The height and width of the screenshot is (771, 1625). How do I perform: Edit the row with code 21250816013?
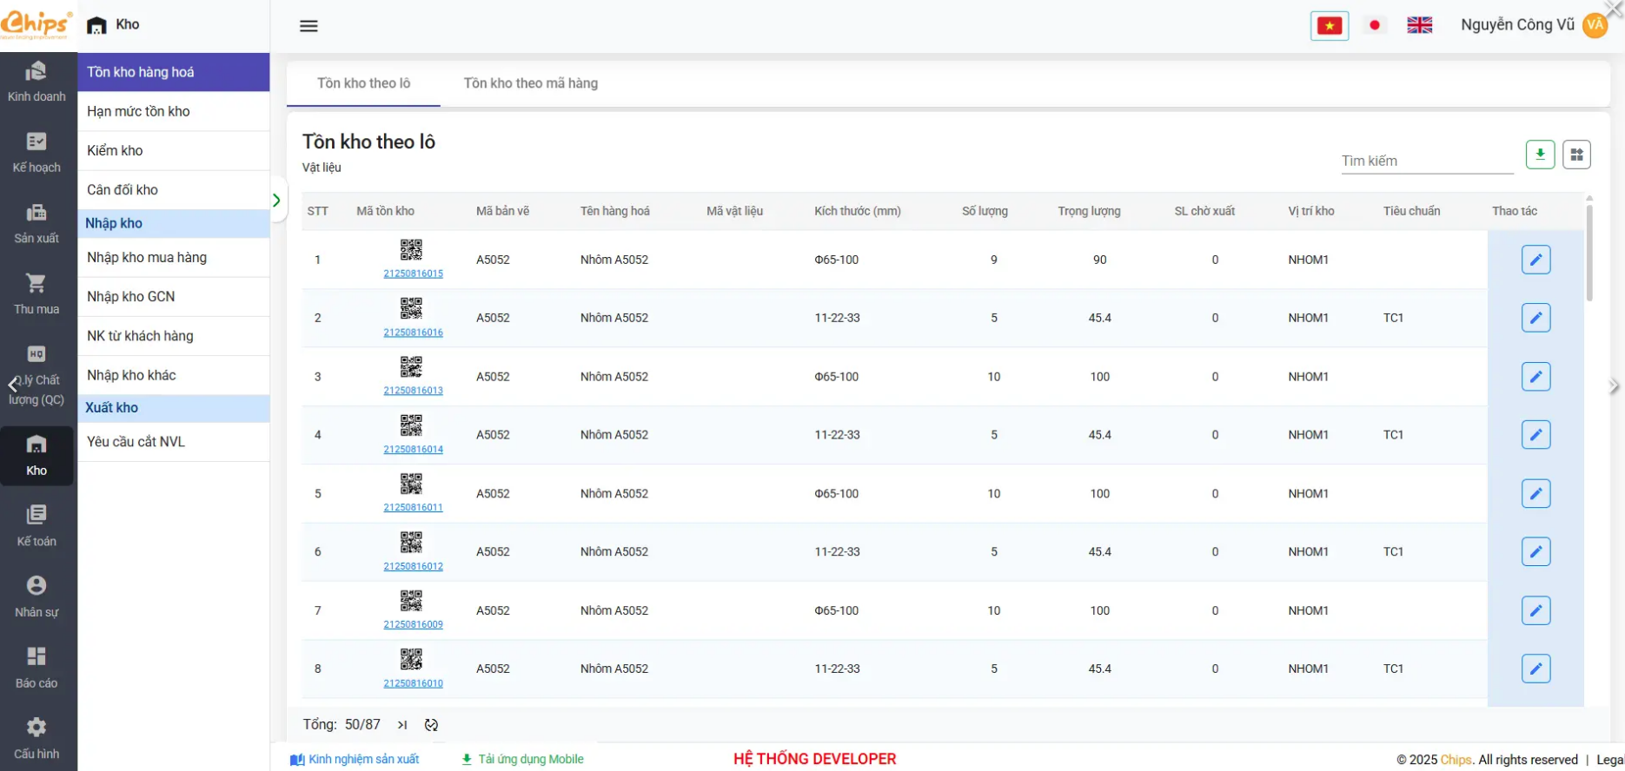tap(1536, 377)
